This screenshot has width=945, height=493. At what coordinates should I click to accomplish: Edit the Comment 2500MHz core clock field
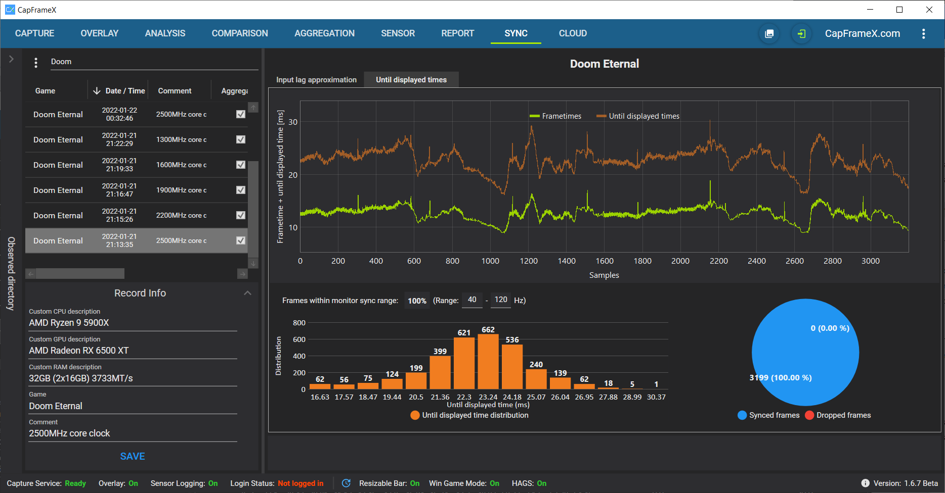pos(133,433)
